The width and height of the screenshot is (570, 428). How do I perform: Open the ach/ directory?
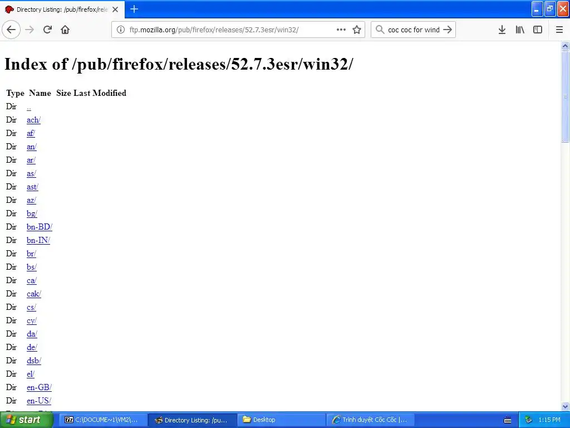coord(33,120)
